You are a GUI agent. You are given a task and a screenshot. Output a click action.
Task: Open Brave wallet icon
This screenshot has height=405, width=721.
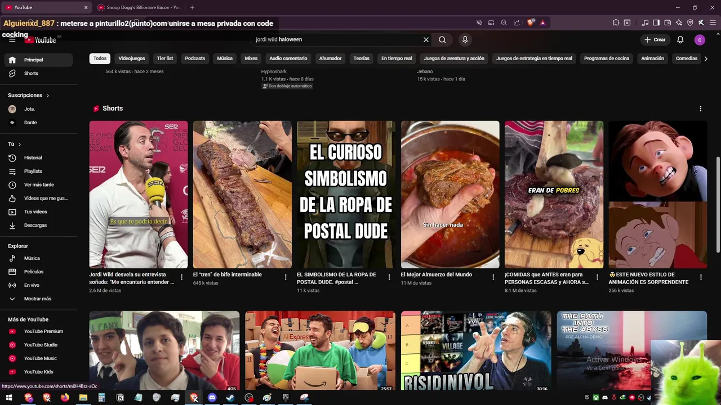click(x=667, y=22)
